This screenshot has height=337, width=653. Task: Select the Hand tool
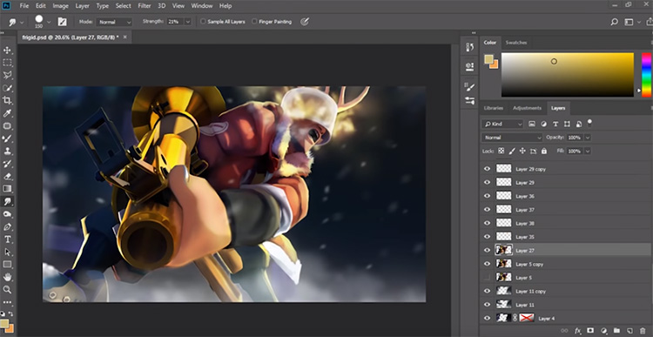(7, 278)
